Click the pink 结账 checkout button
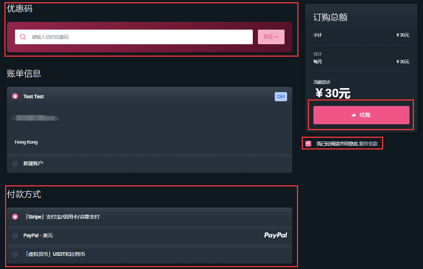The image size is (423, 269). pos(361,115)
